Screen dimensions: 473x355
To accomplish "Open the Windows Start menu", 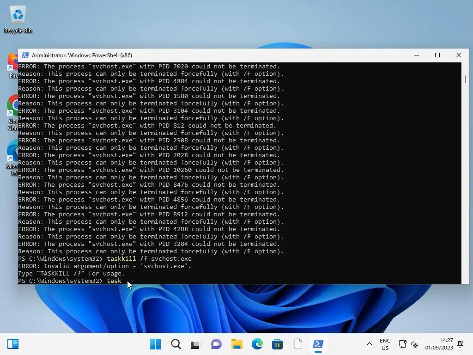I will (155, 344).
